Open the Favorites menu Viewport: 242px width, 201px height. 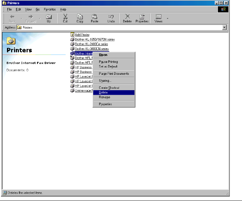[50, 9]
